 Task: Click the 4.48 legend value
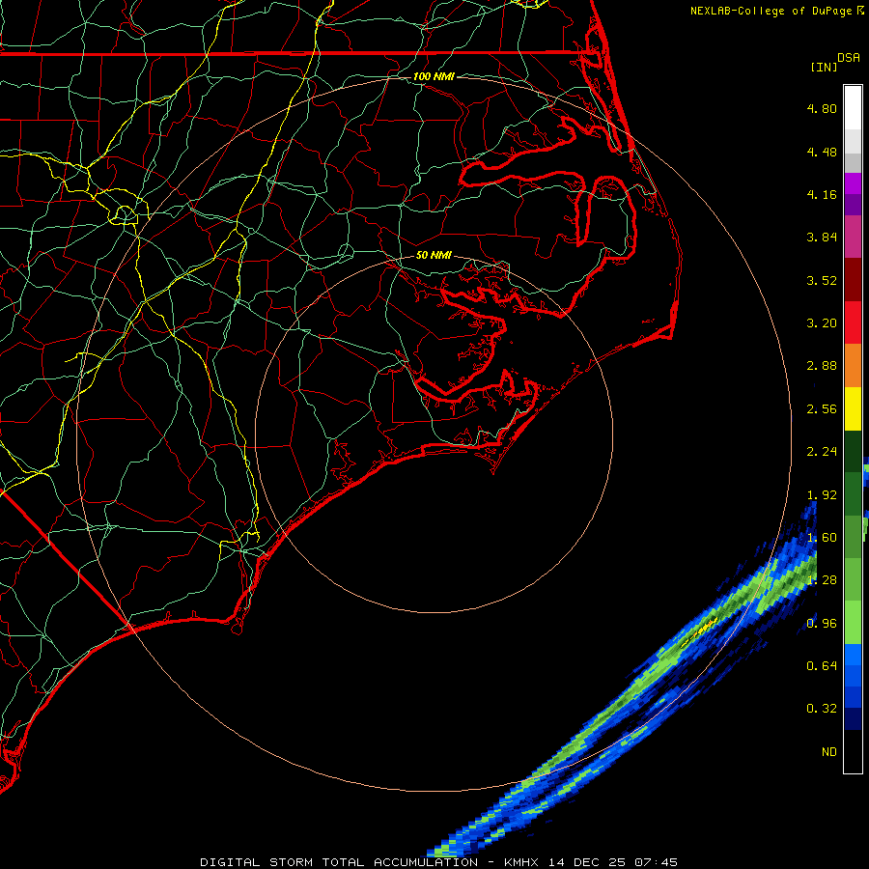822,152
